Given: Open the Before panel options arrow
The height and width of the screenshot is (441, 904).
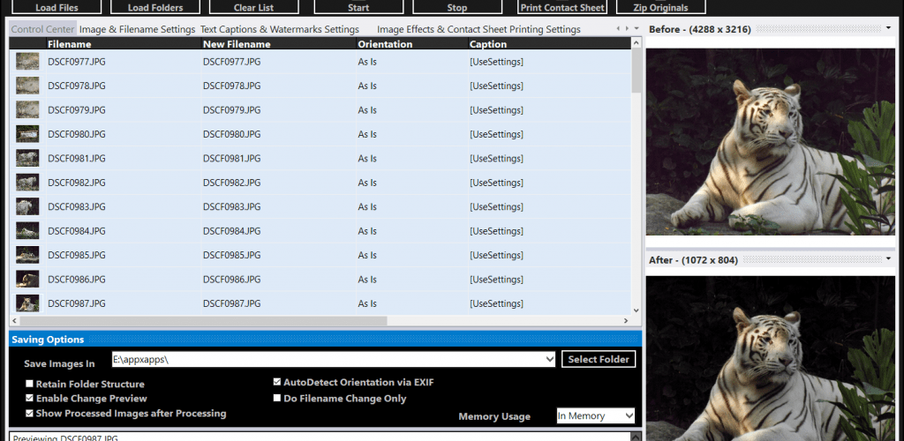Looking at the screenshot, I should 888,28.
